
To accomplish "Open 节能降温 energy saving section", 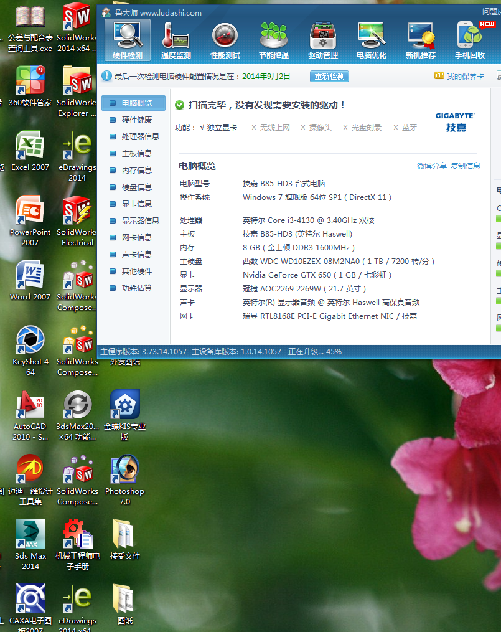I will coord(274,40).
